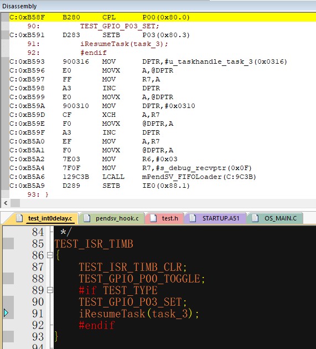Screen dimensions: 316x349
Task: Click the file icon on OS_MAIN.C tab
Action: click(255, 218)
